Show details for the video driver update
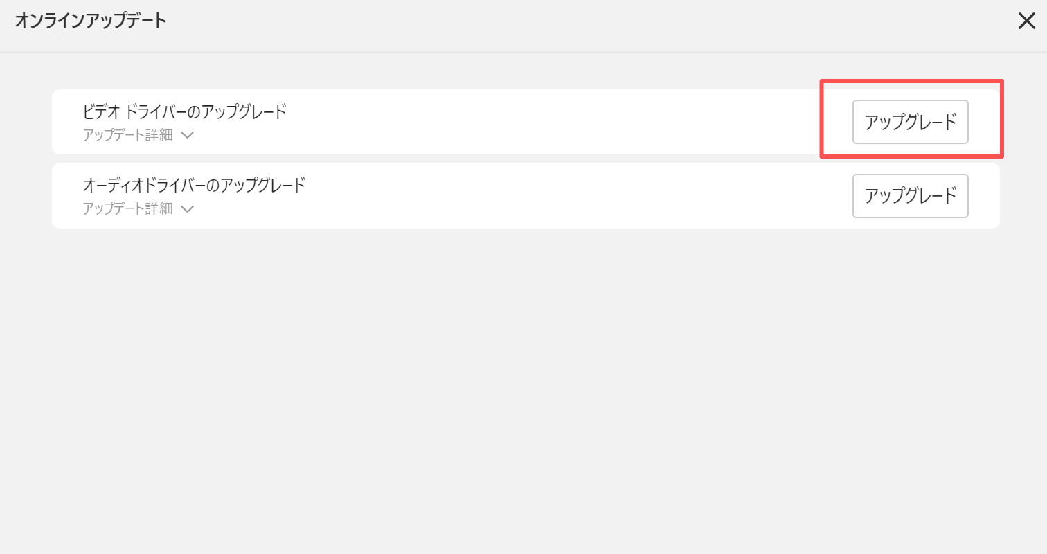 [138, 135]
